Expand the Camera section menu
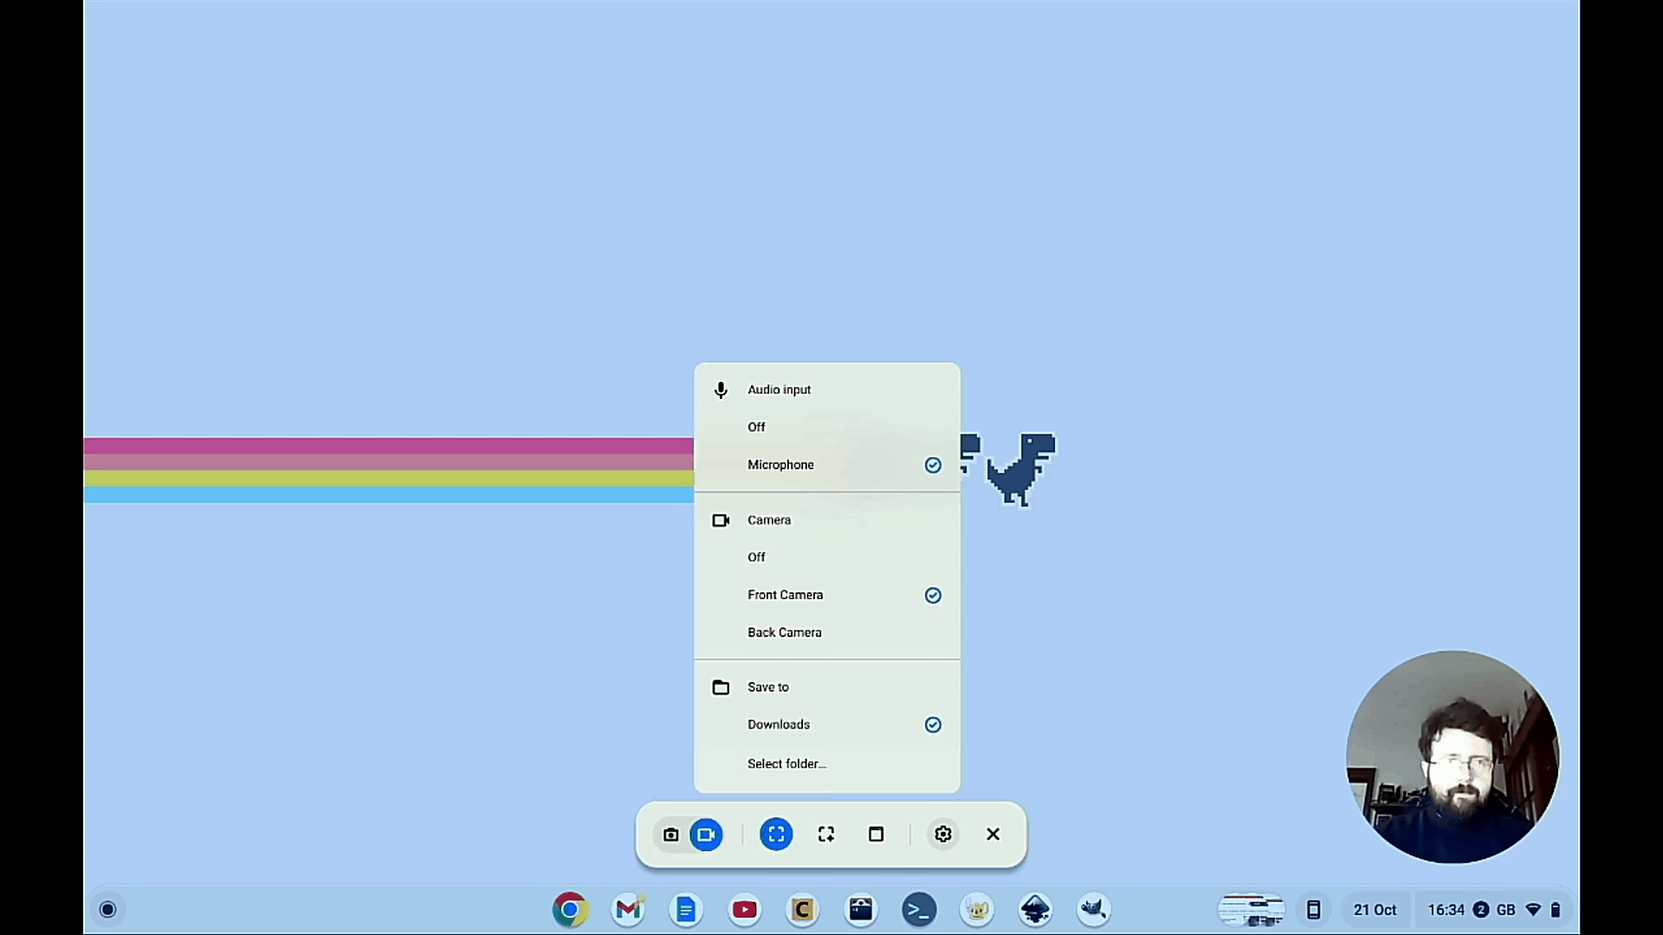1663x935 pixels. pyautogui.click(x=768, y=519)
